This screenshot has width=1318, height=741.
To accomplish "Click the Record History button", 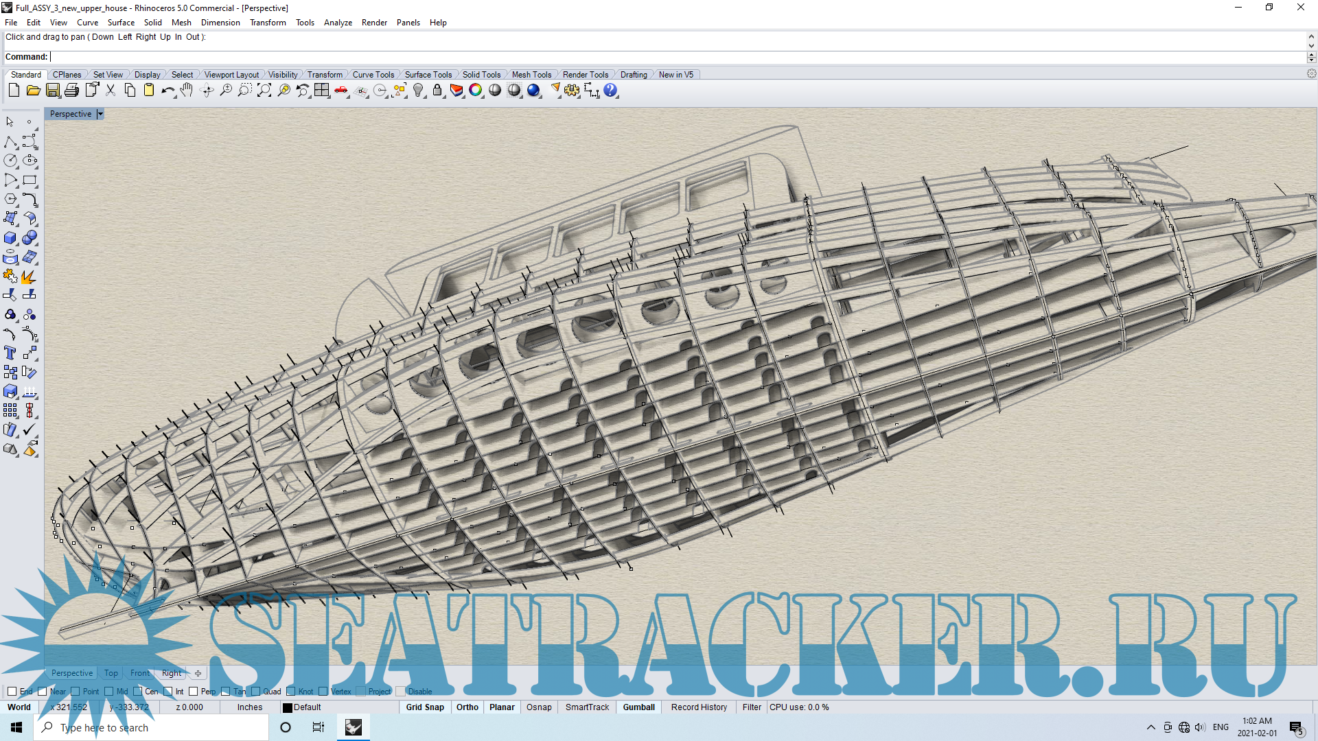I will (699, 707).
